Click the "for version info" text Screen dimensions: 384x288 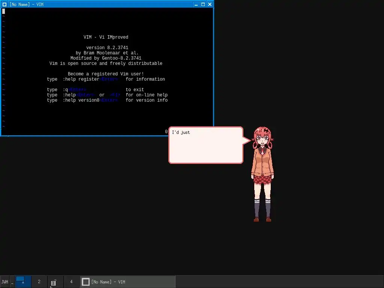(147, 100)
